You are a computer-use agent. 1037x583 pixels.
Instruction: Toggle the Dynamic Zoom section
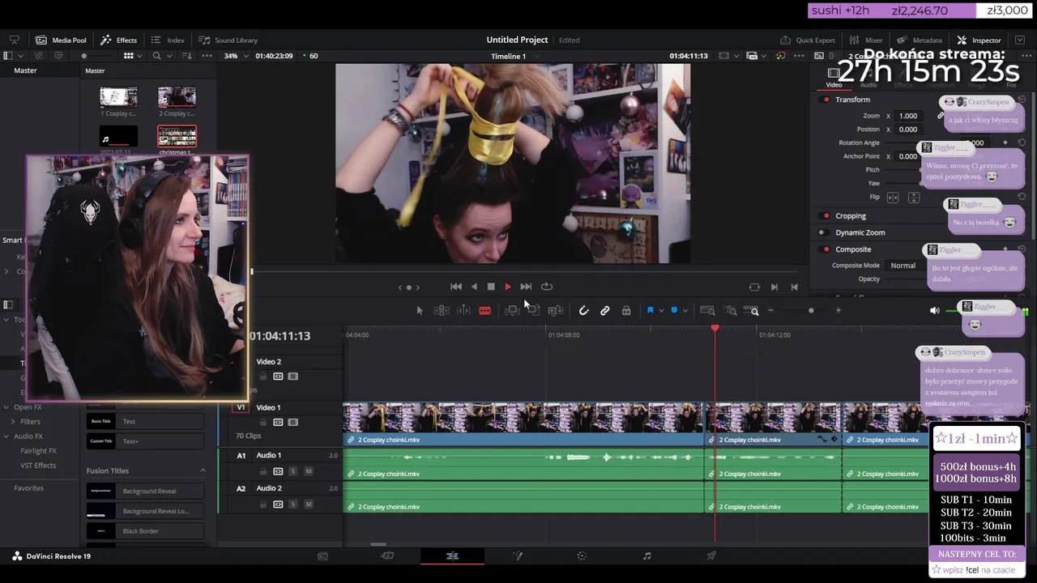[826, 232]
